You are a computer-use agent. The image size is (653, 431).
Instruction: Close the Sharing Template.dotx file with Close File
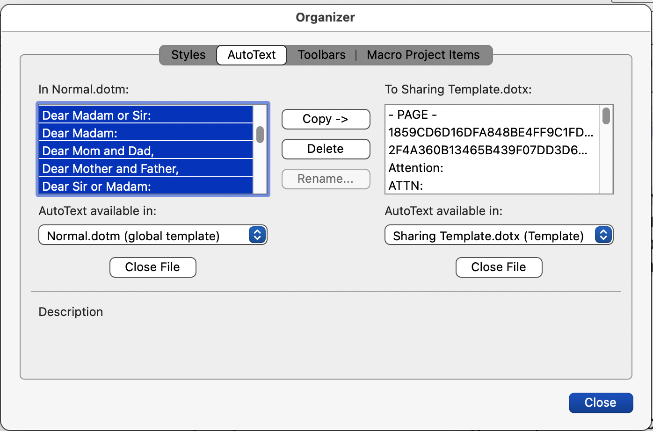pyautogui.click(x=499, y=267)
